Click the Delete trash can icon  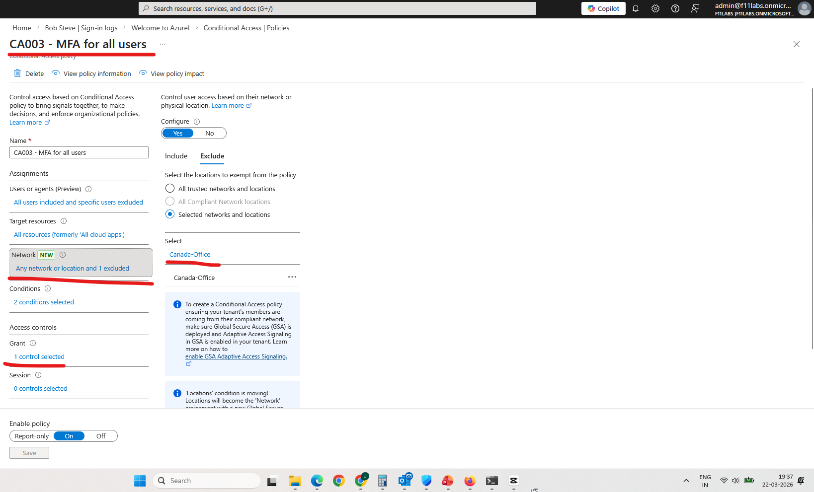tap(17, 73)
